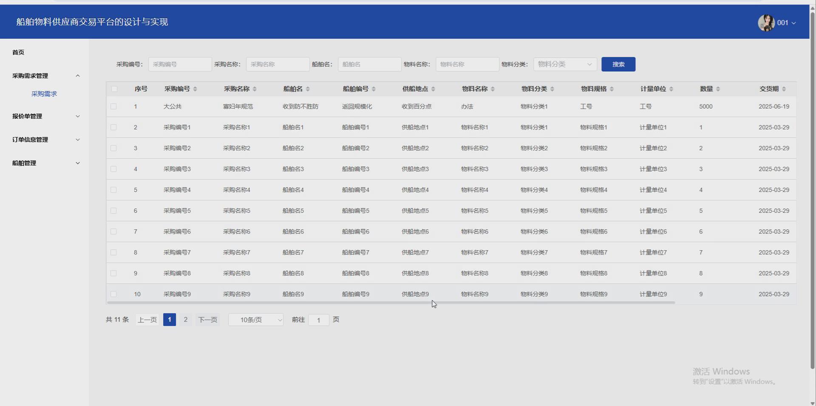Open the 物料分类 filter dropdown
The width and height of the screenshot is (816, 406).
(x=565, y=64)
